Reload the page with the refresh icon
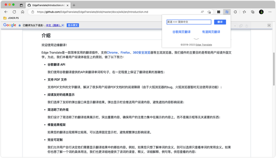 14,12
